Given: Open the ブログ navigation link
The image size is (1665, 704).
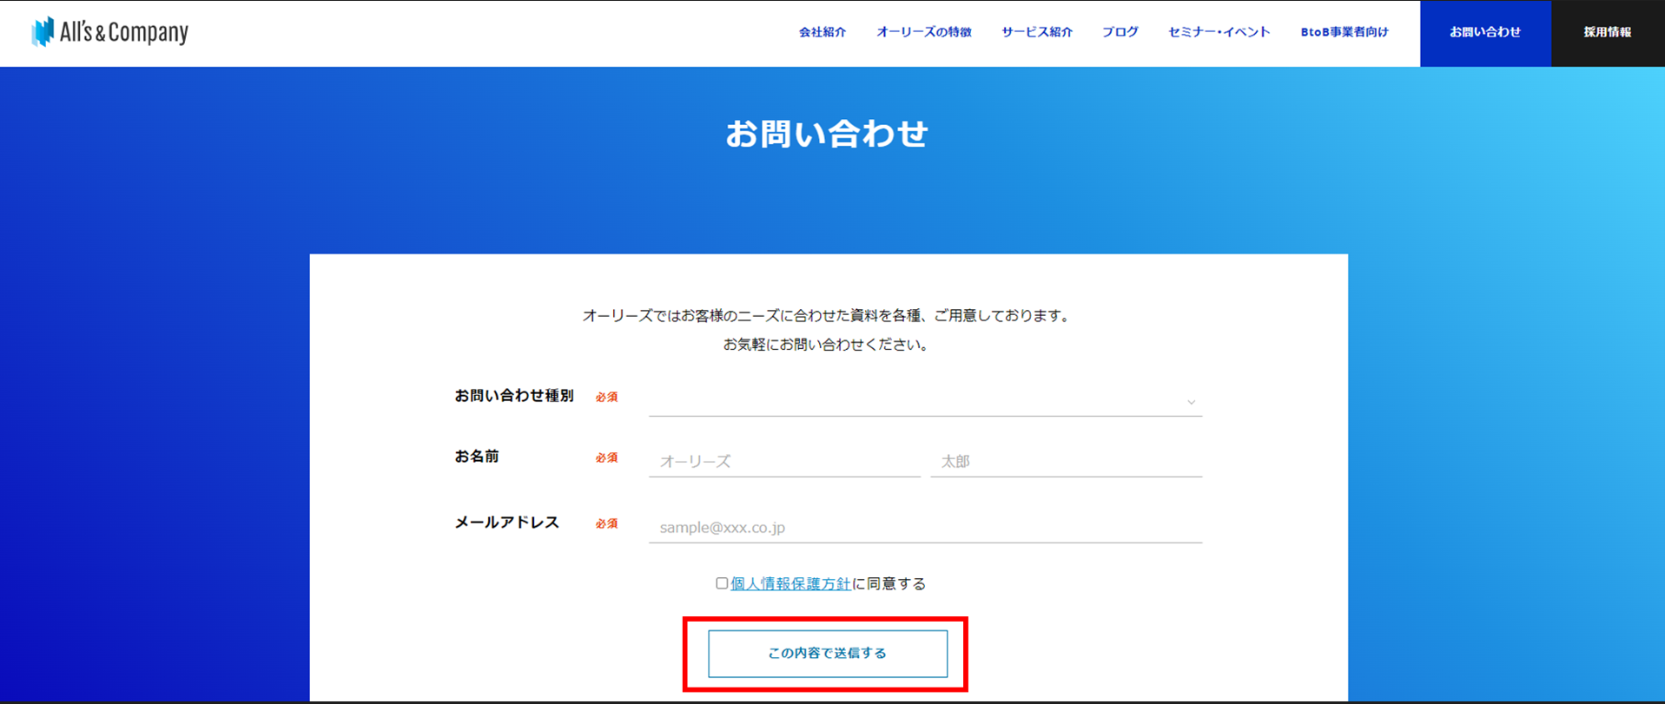Looking at the screenshot, I should (1120, 32).
